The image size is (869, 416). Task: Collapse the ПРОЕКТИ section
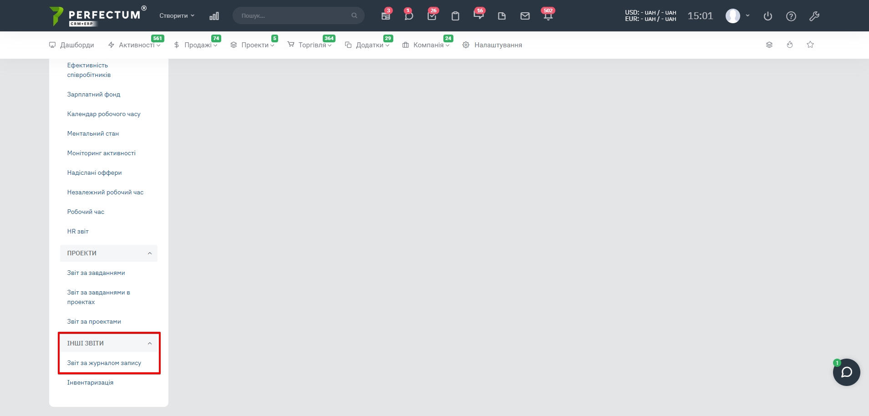coord(150,253)
